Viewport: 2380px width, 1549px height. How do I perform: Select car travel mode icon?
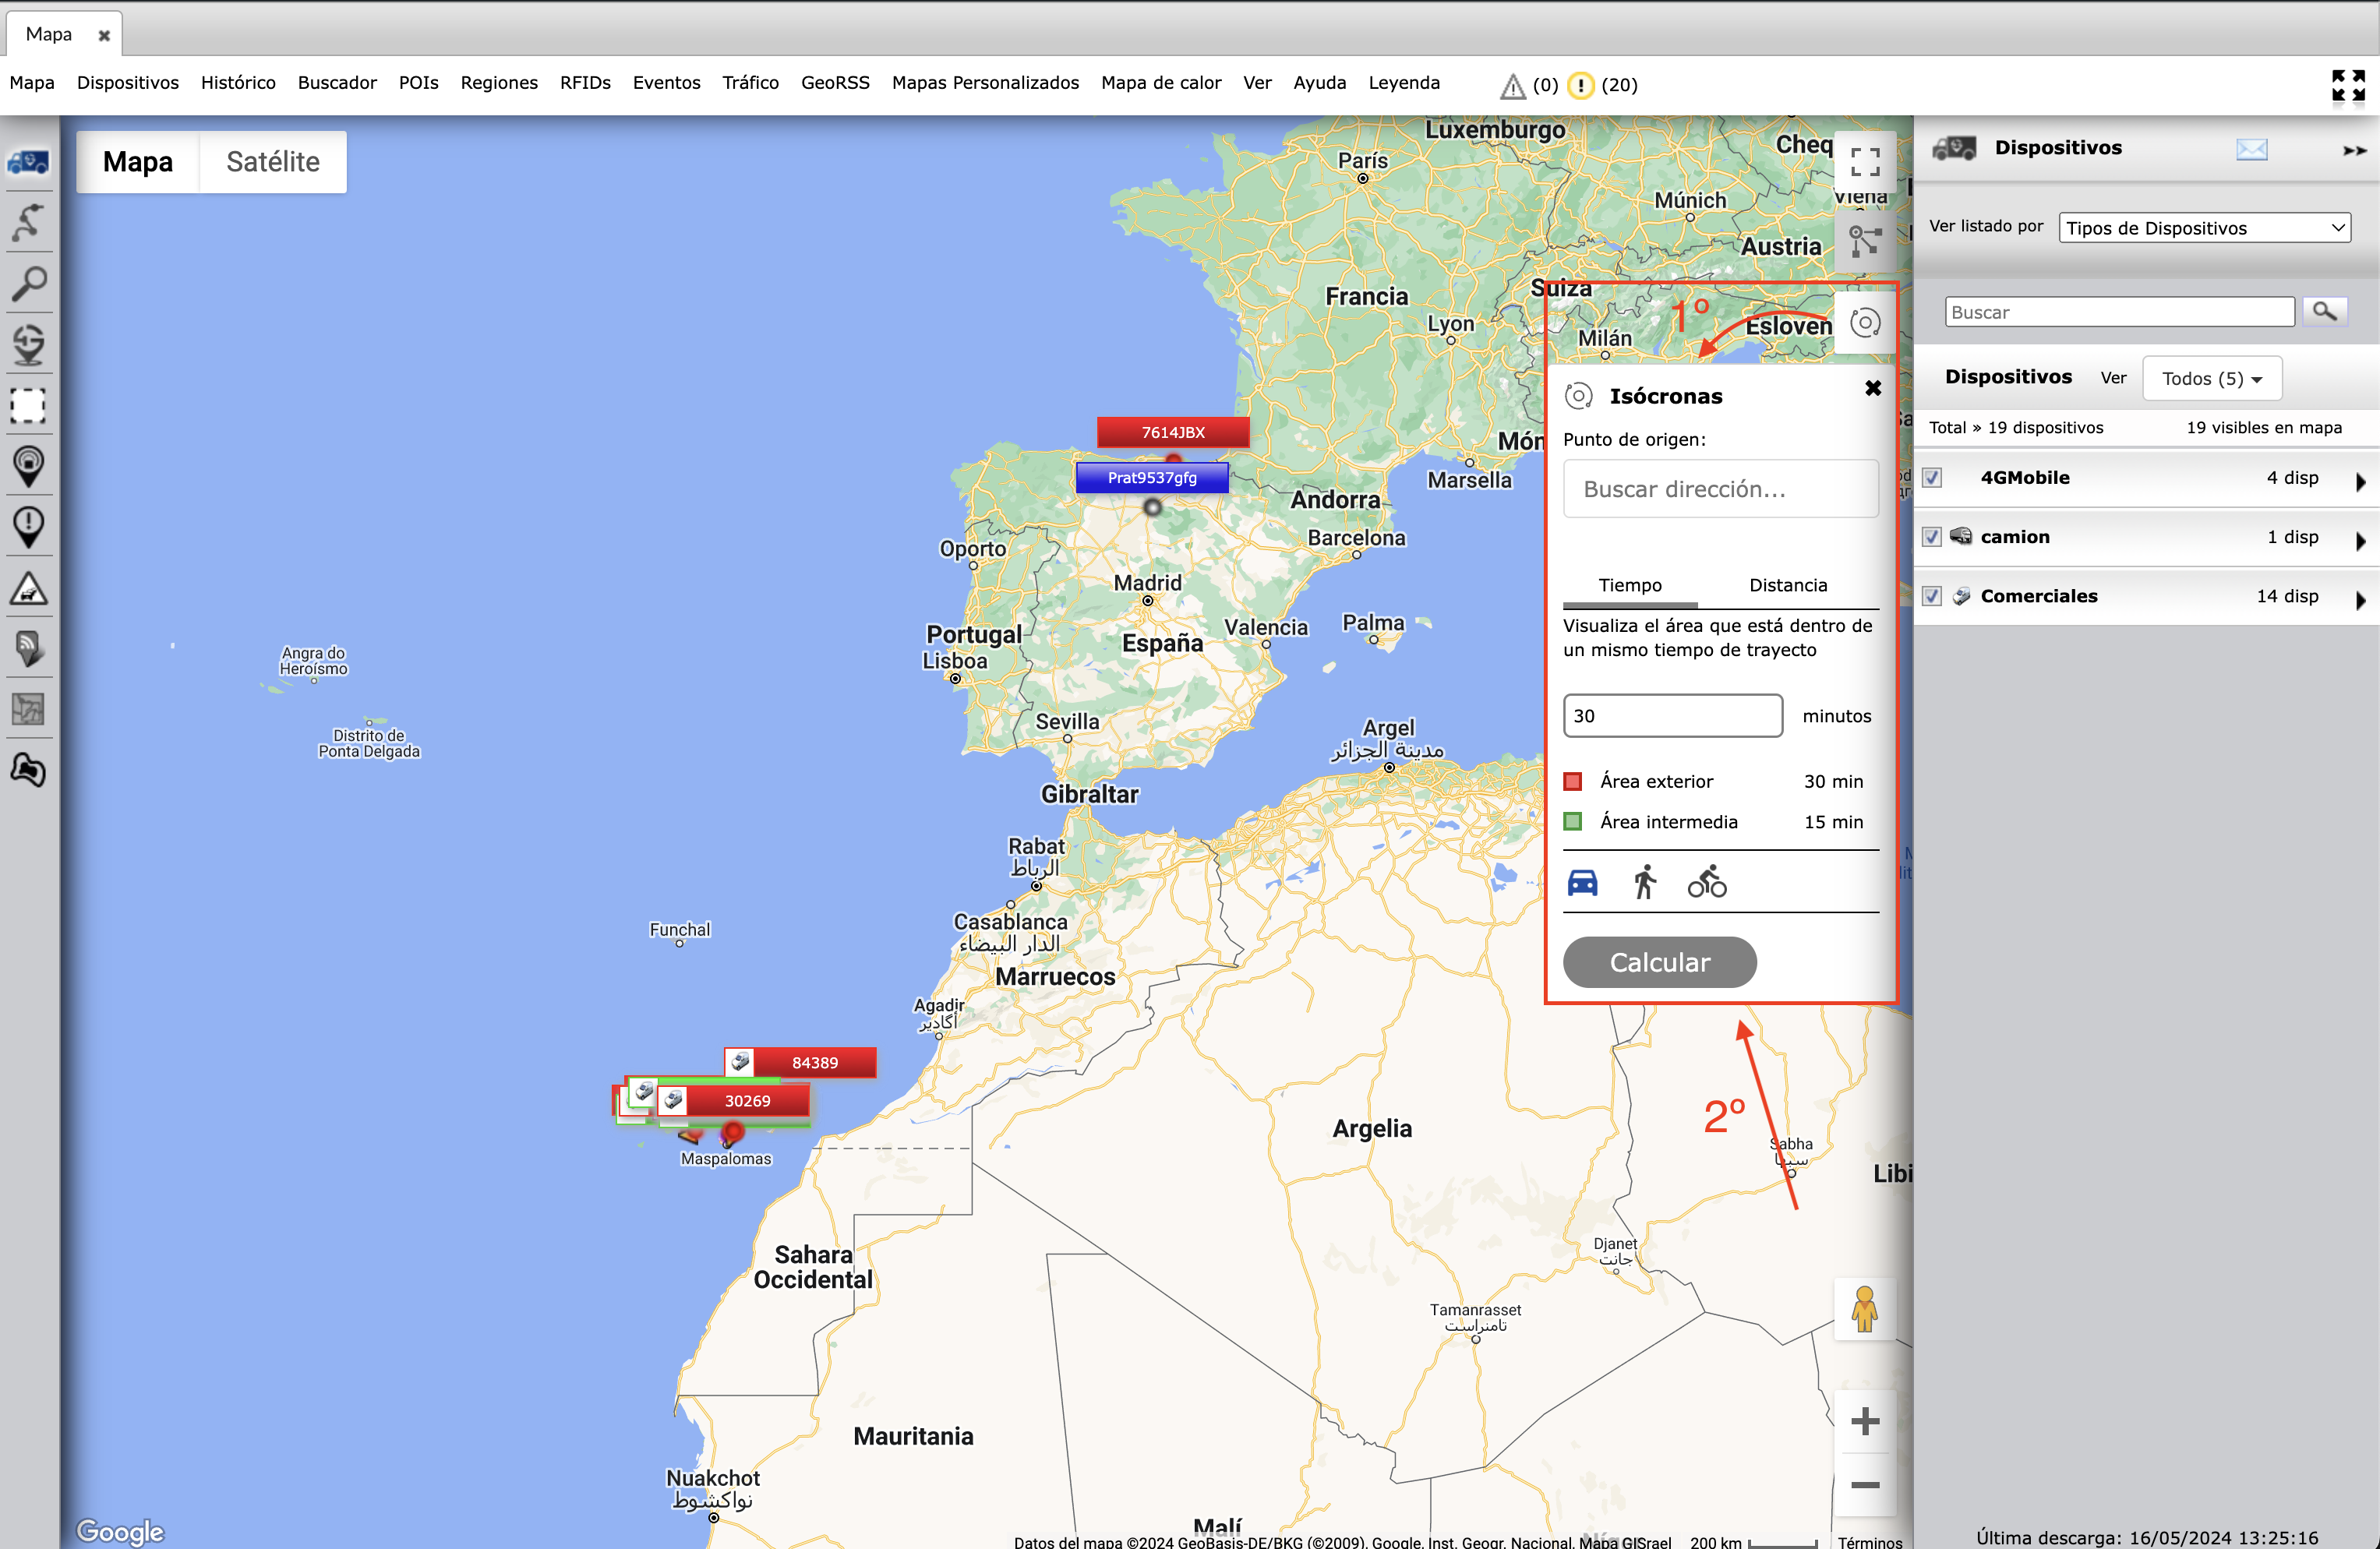coord(1582,882)
